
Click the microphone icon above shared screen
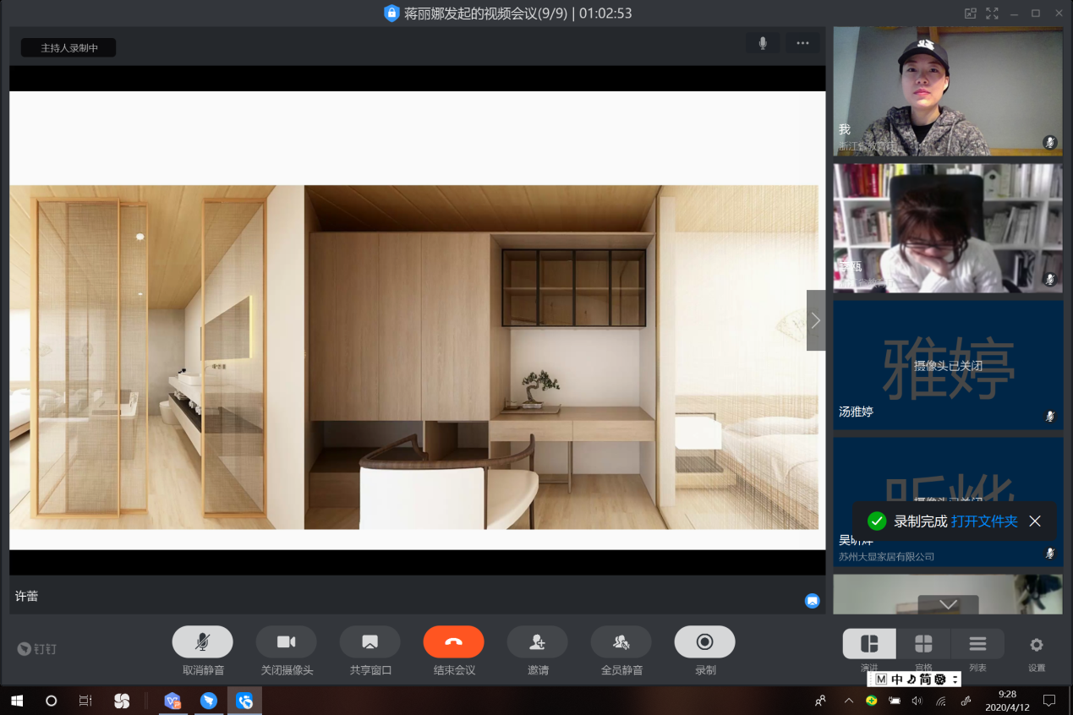(763, 43)
